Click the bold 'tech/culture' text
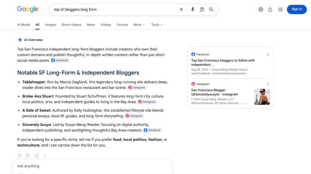 tap(28, 145)
